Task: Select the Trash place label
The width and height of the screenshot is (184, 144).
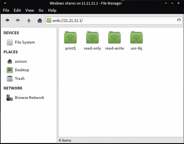Action: pyautogui.click(x=20, y=78)
